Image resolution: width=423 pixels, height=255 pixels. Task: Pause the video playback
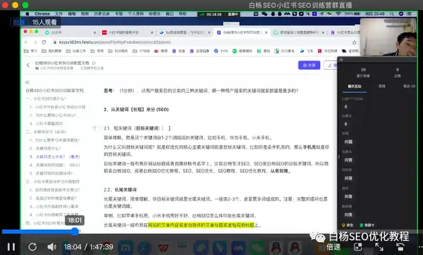click(x=11, y=247)
